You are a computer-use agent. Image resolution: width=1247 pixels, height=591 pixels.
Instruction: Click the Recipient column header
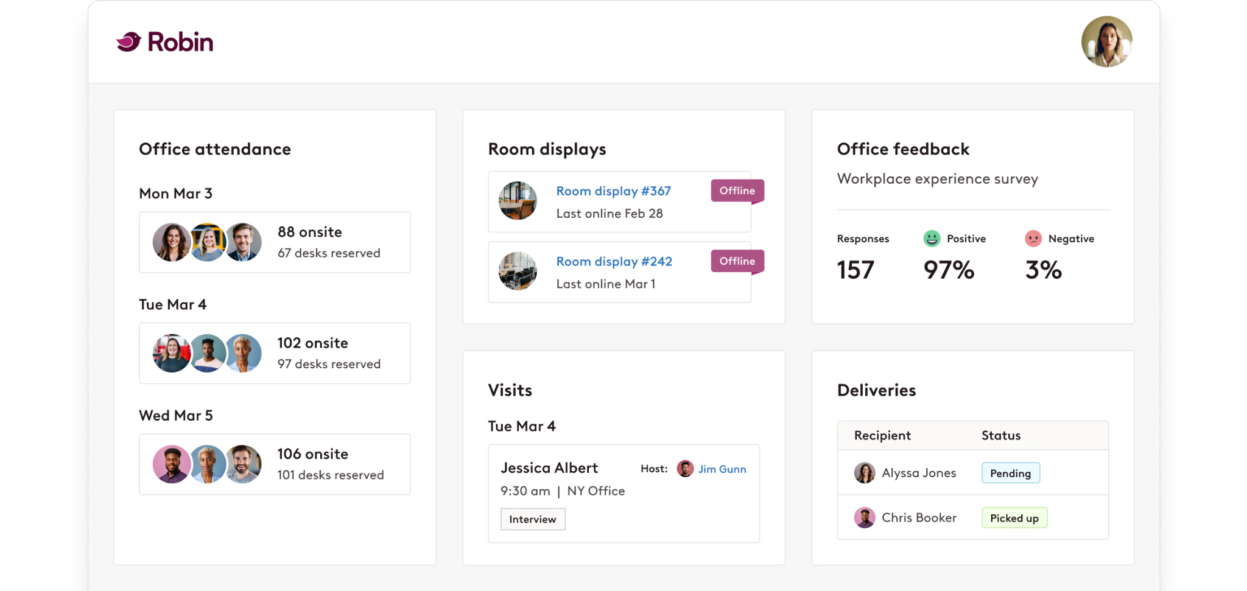(882, 436)
